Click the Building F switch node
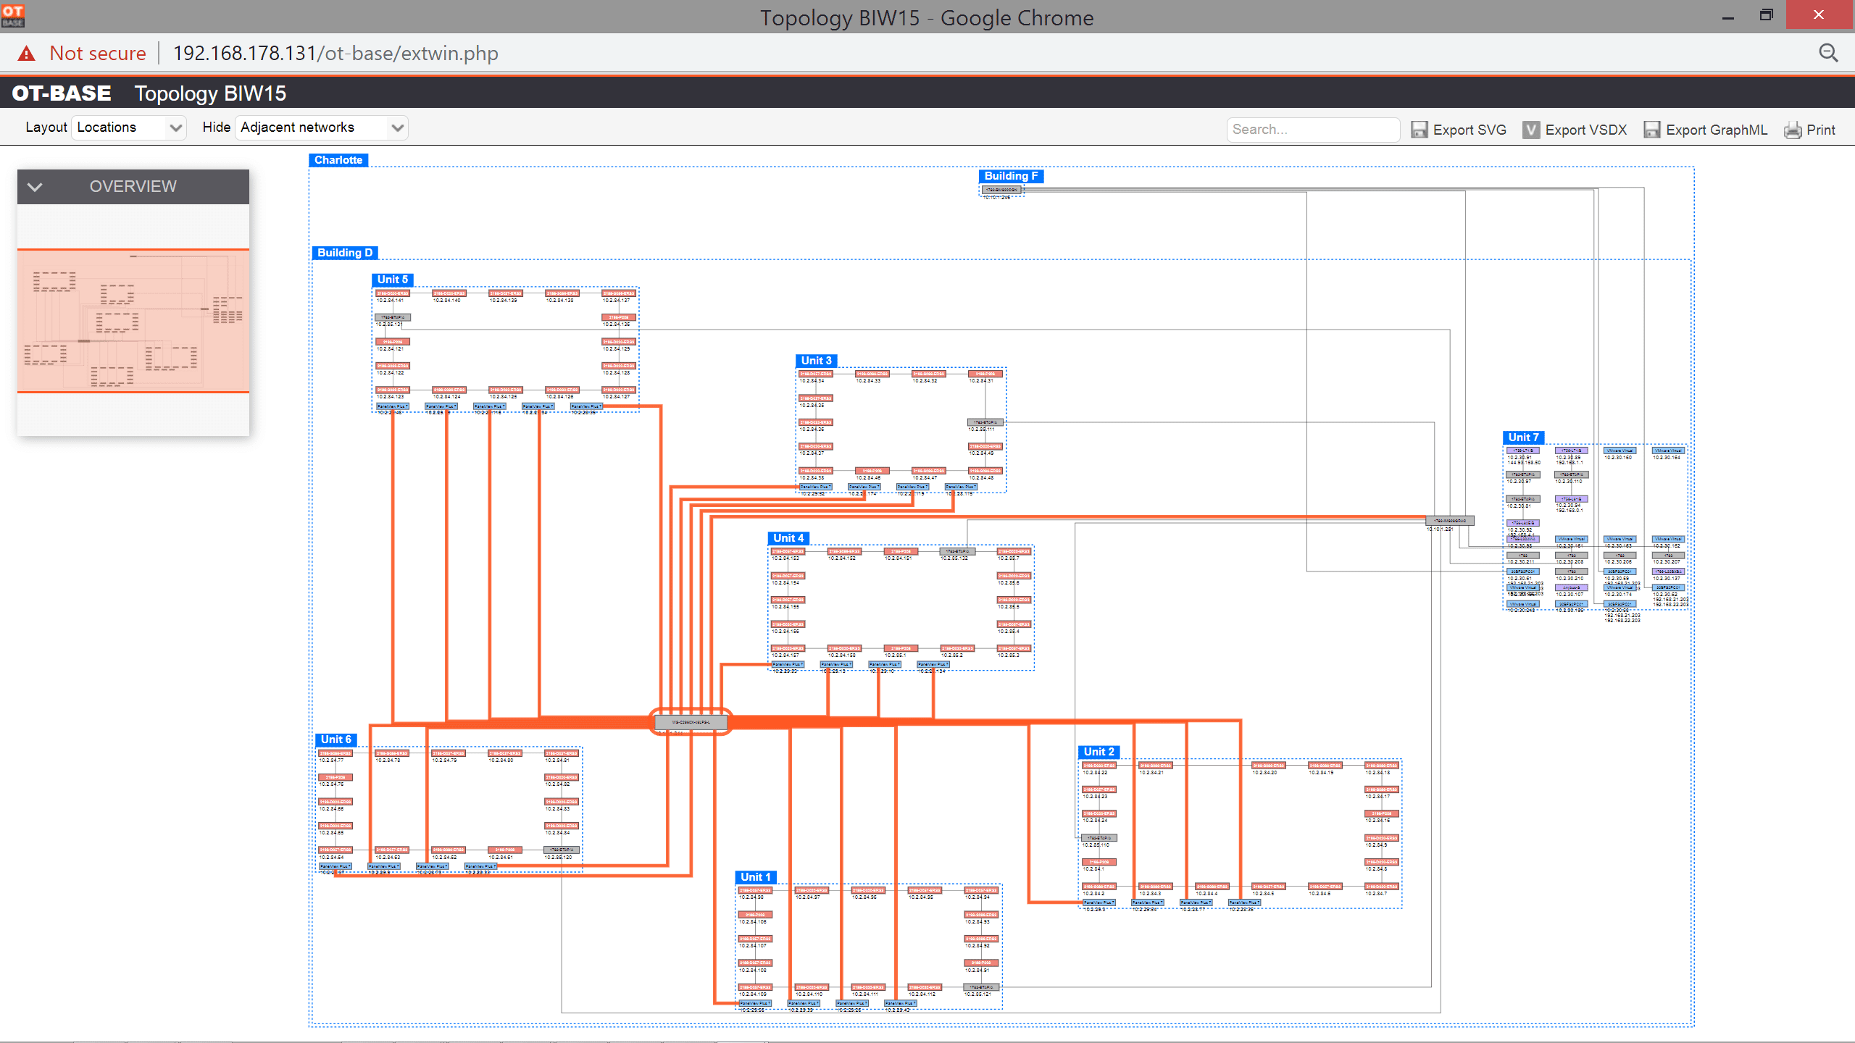The image size is (1855, 1043). click(x=1002, y=190)
